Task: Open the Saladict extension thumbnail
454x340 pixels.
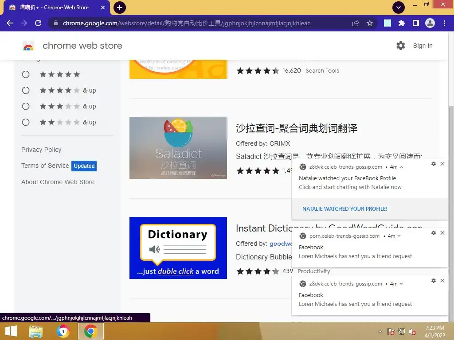Action: click(x=178, y=148)
